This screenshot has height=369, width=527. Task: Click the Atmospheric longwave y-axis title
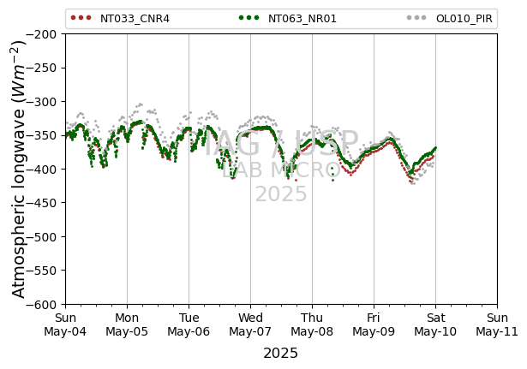click(x=19, y=170)
